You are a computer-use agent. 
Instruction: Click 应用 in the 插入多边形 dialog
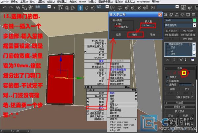point(118,35)
